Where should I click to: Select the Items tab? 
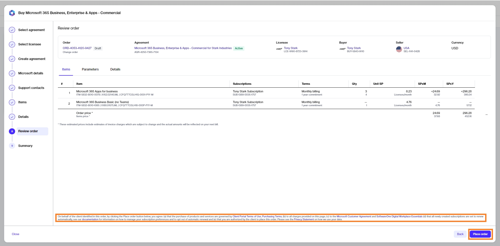tap(66, 69)
